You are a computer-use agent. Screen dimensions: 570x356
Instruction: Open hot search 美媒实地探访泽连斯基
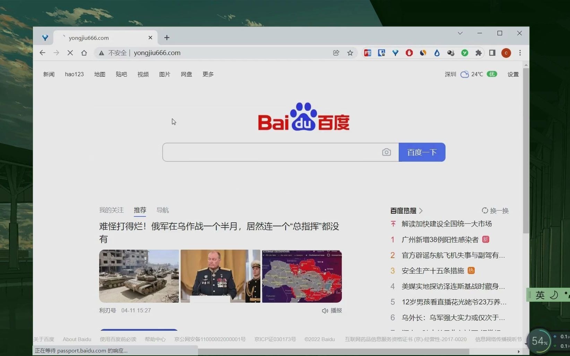click(x=453, y=286)
